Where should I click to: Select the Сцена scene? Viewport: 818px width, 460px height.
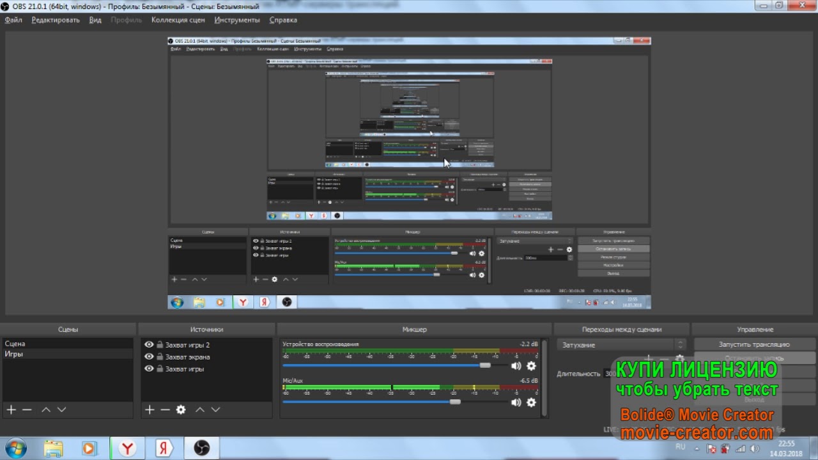coord(68,344)
